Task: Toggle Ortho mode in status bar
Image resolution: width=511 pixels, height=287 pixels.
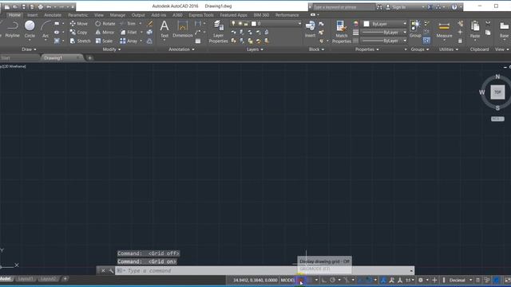Action: tap(324, 280)
